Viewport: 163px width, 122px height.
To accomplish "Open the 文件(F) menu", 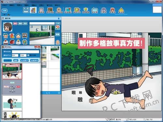I will [5, 5].
